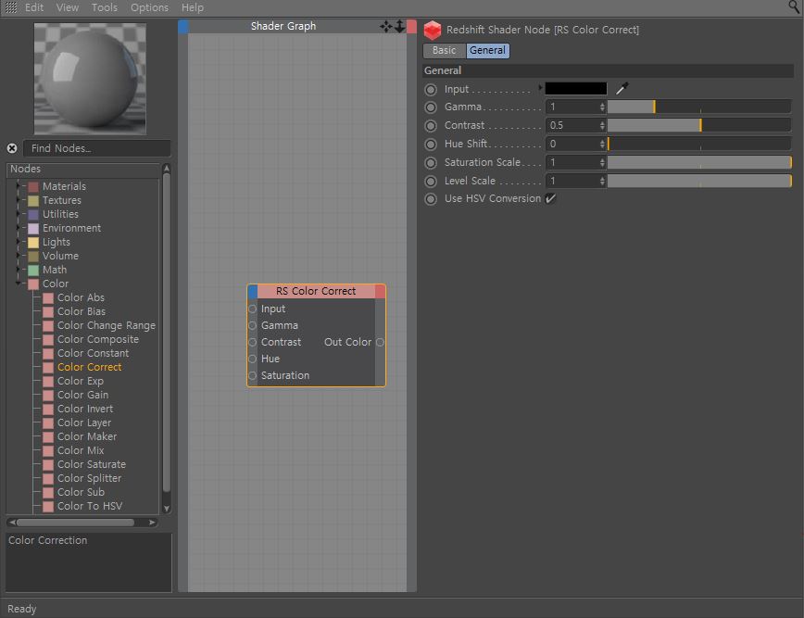Toggle the Input parameter animation circle
The image size is (804, 618).
tap(431, 89)
